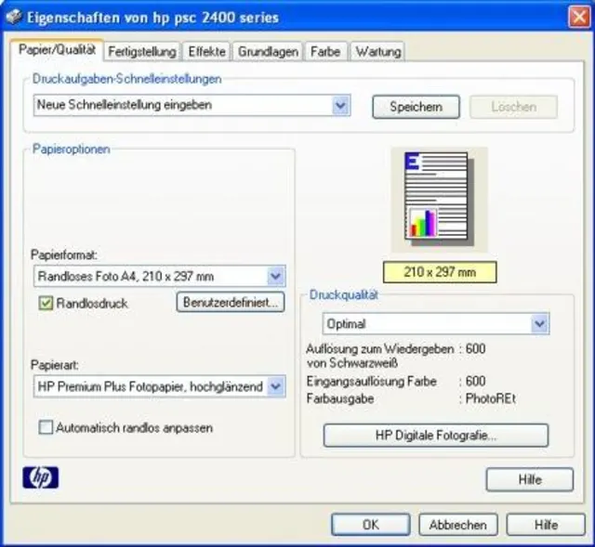
Task: Click the Abbrechen button
Action: pos(458,525)
